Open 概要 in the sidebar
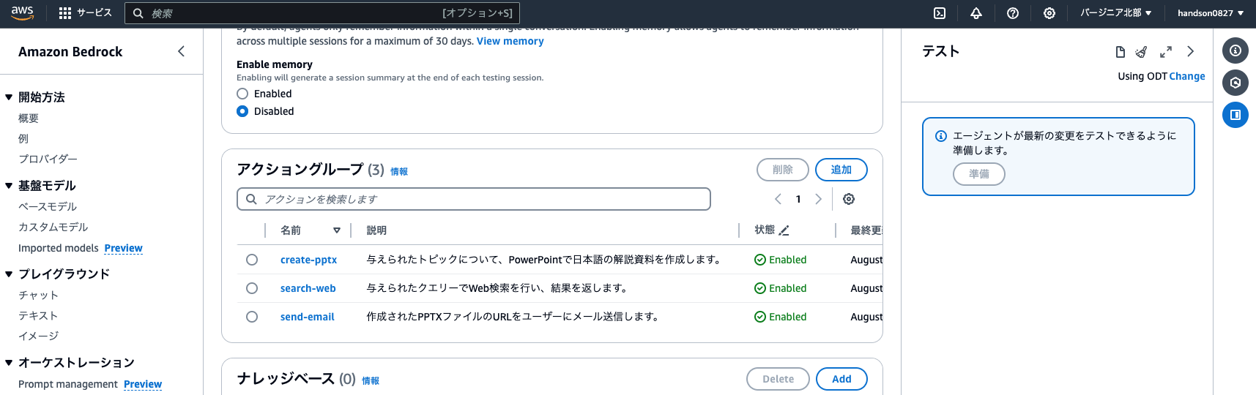 point(29,118)
